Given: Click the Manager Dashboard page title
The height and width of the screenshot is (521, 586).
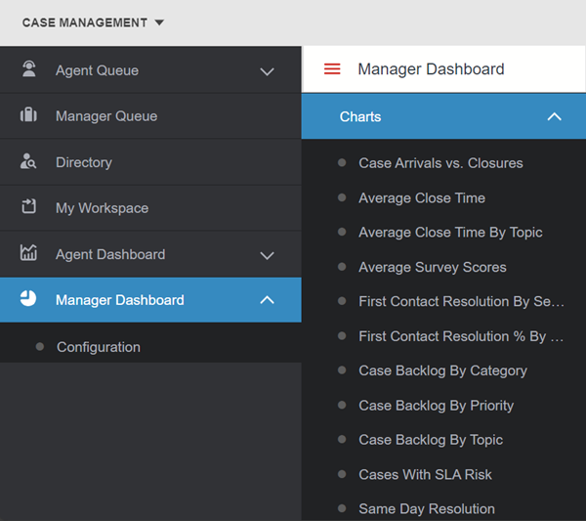Looking at the screenshot, I should (x=432, y=69).
